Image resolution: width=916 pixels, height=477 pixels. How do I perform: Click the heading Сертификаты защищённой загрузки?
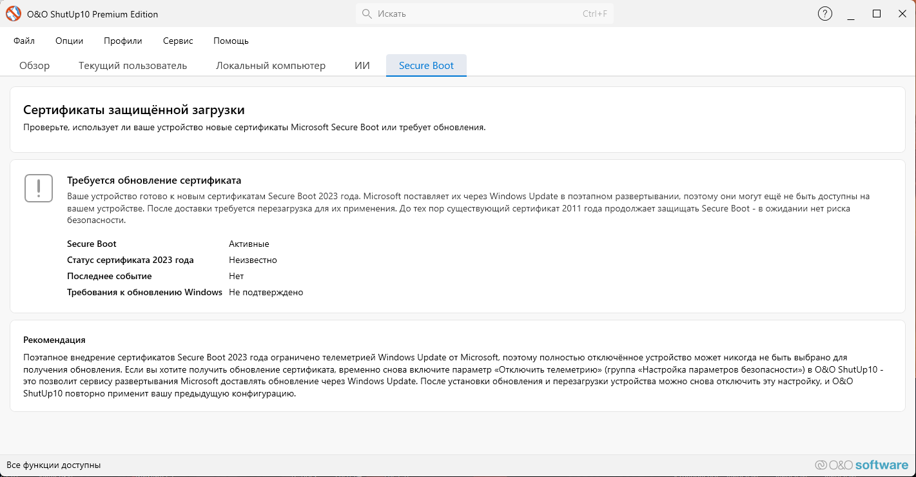point(134,110)
